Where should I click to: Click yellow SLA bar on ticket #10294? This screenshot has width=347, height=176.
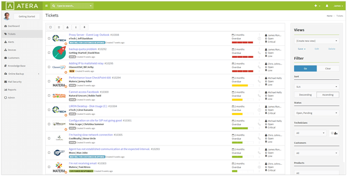click(240, 85)
